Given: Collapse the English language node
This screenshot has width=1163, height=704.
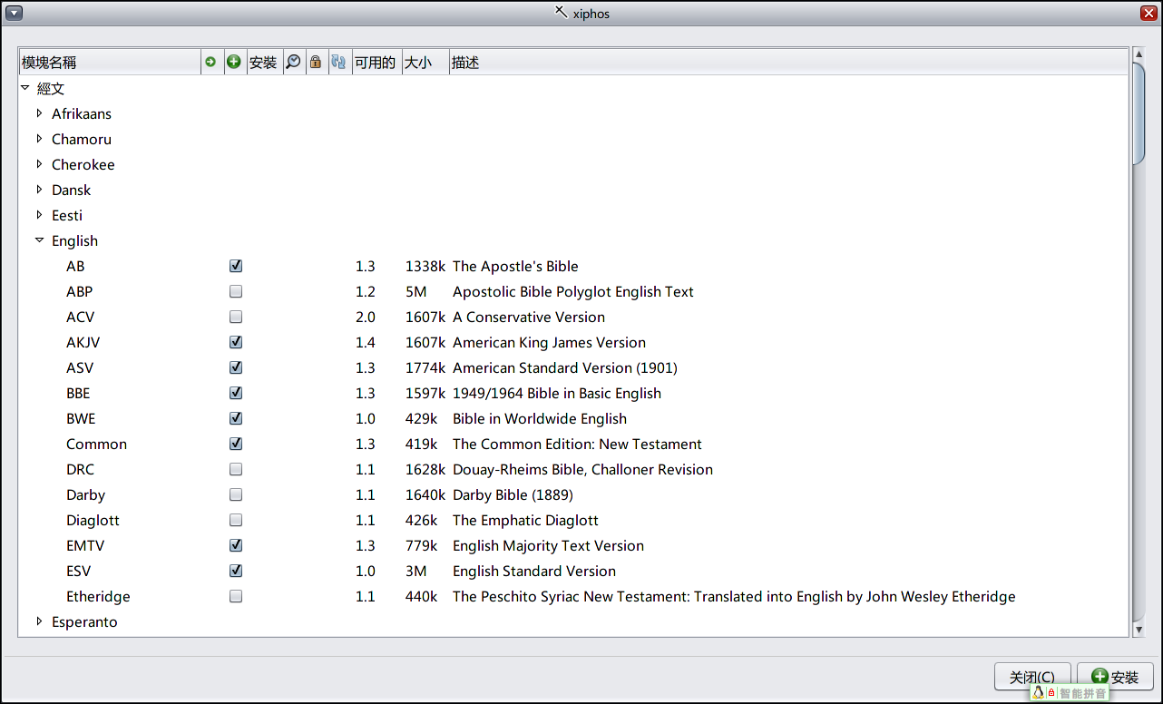Looking at the screenshot, I should (39, 240).
